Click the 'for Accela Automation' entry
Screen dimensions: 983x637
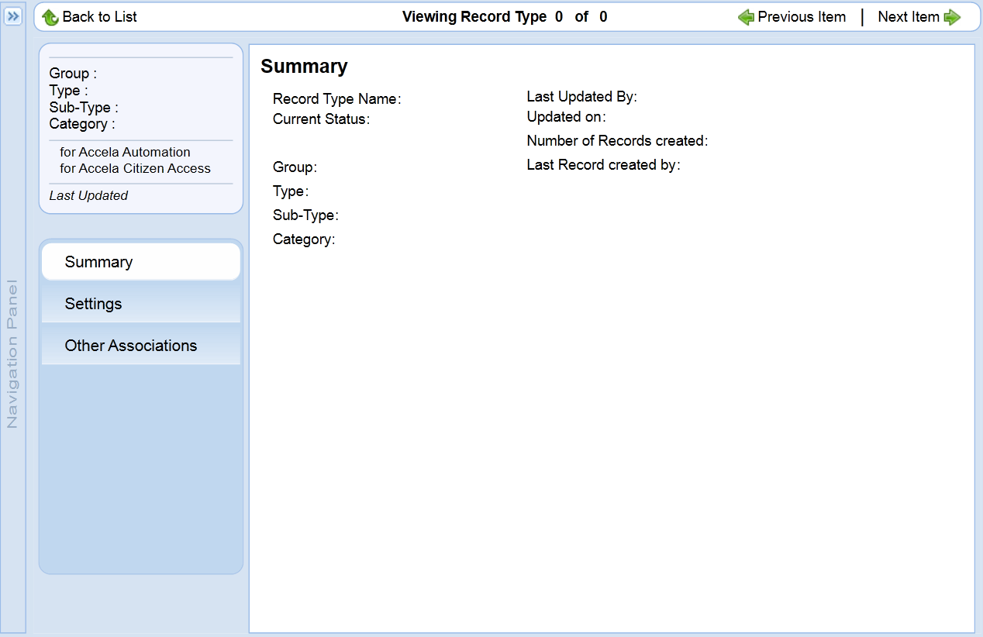(x=125, y=152)
